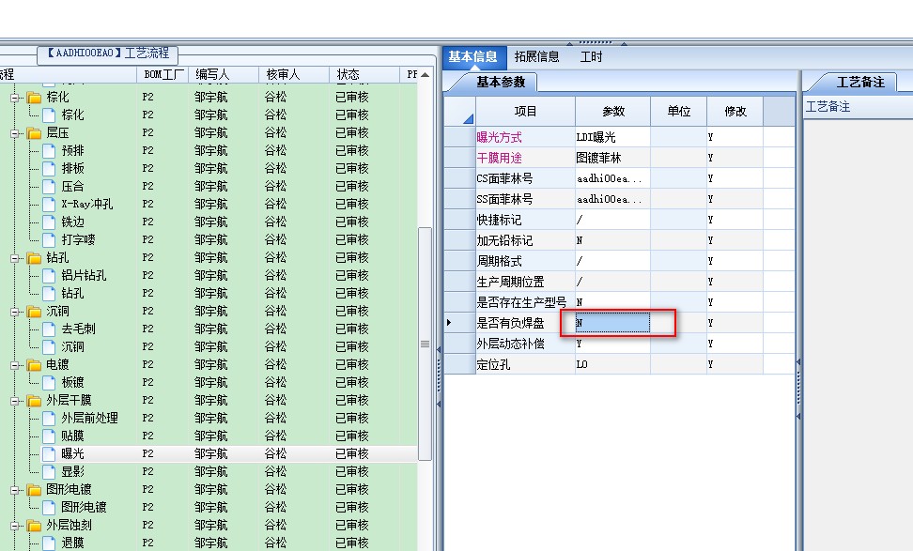Collapse the 外层干膜 folder node
The width and height of the screenshot is (913, 551).
pyautogui.click(x=15, y=401)
